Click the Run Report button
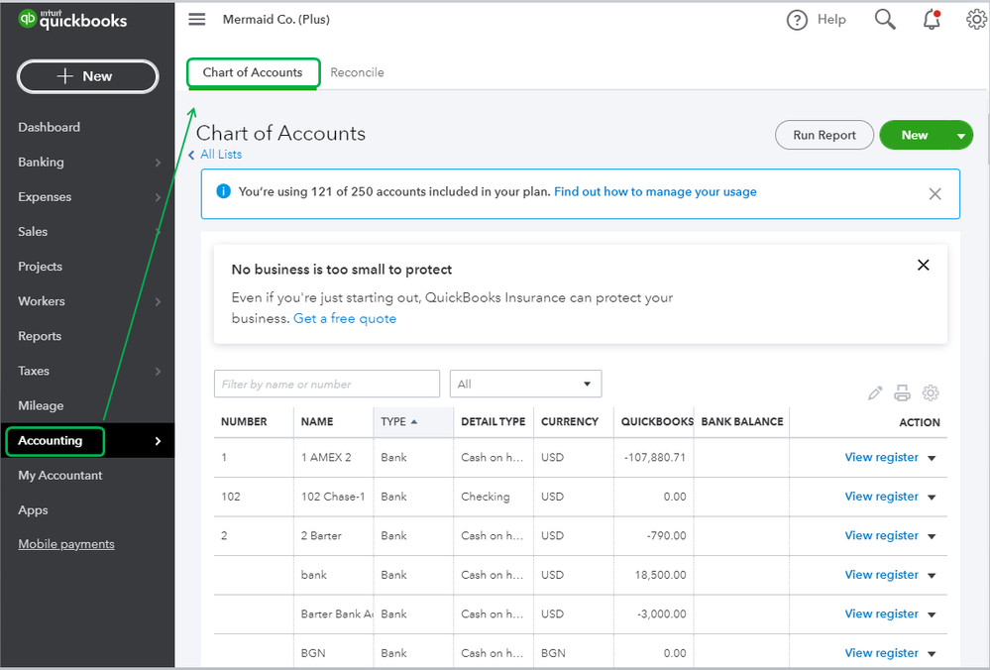 (x=824, y=136)
